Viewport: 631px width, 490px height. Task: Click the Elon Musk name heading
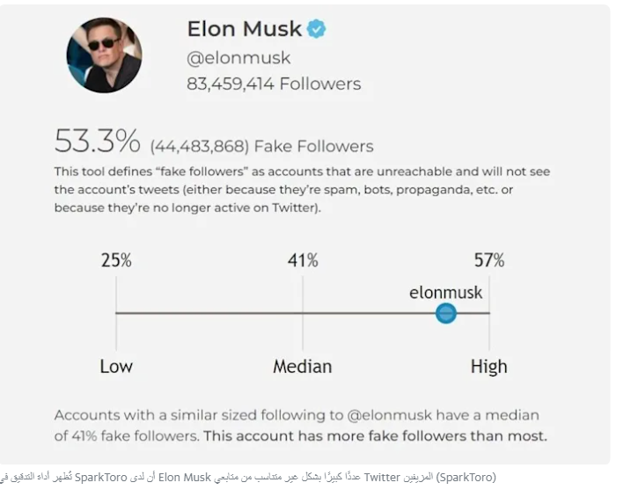coord(244,29)
